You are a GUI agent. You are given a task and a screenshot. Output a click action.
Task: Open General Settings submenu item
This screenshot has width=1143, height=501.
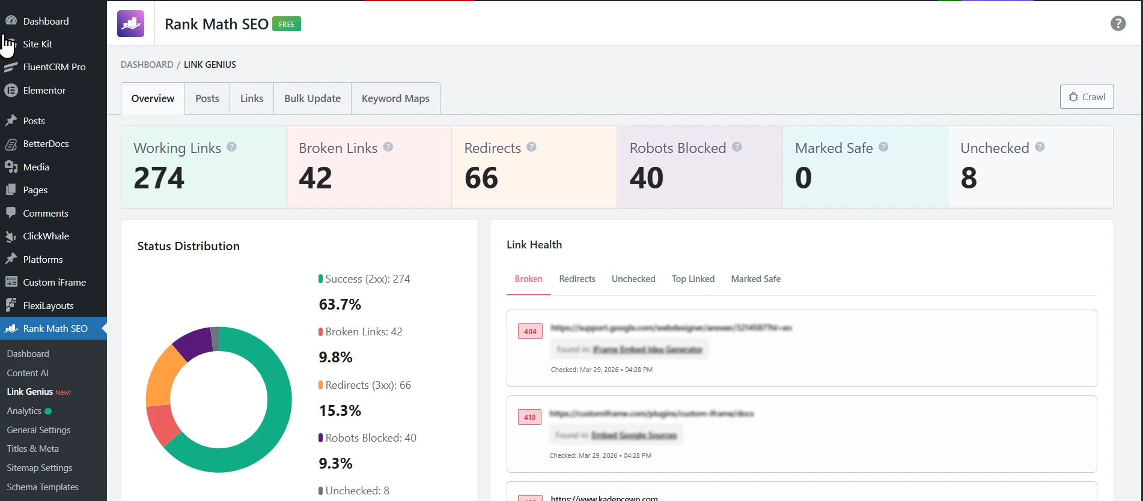38,430
